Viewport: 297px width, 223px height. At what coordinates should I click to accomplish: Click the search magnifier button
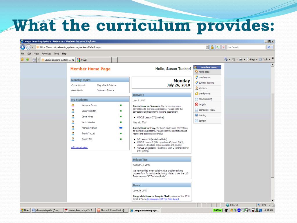[268, 47]
